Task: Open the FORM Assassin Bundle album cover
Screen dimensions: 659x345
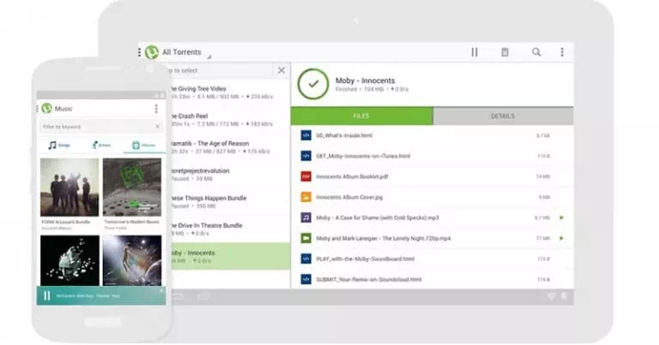Action: coord(70,187)
